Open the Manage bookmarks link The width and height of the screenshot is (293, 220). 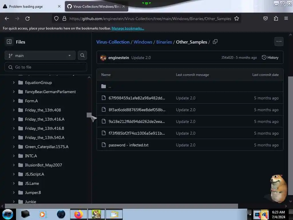point(128,28)
